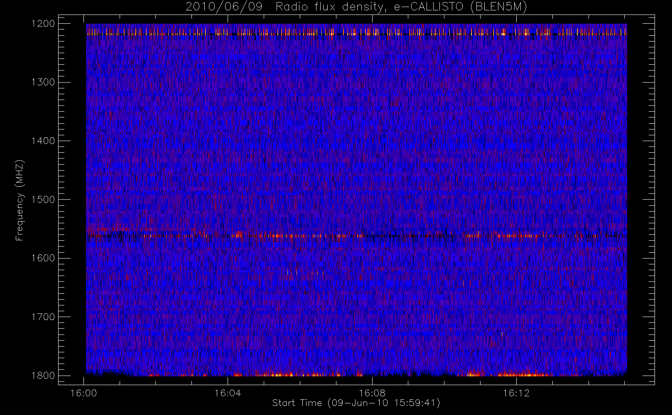Click the 16:00 time tick label
The width and height of the screenshot is (672, 415).
83,393
